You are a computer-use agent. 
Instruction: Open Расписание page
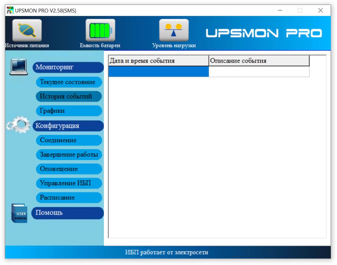(69, 198)
